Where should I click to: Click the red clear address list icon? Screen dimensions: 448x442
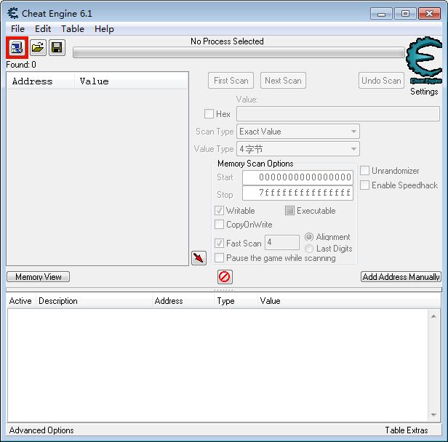pos(225,277)
